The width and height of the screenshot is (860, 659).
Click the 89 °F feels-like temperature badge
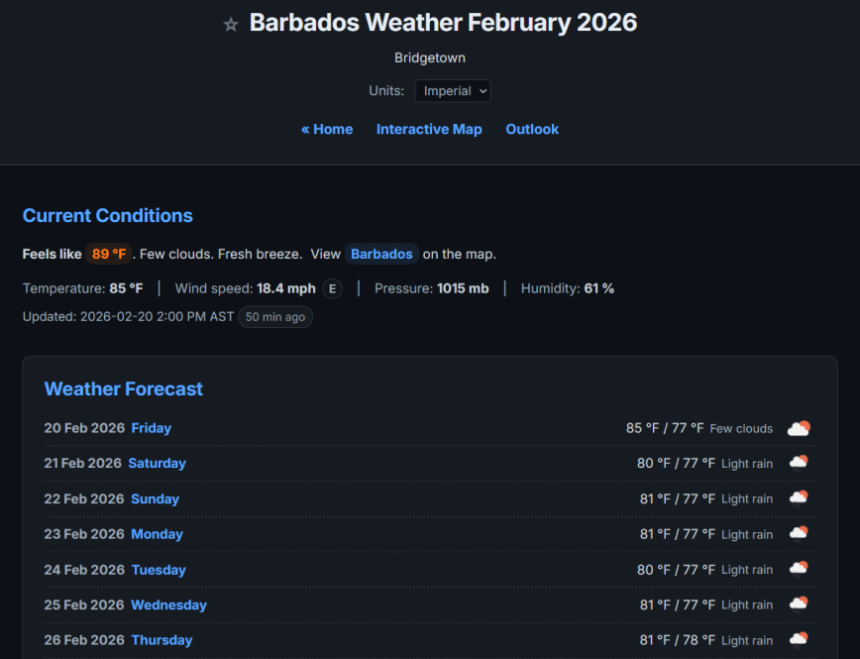tap(108, 253)
